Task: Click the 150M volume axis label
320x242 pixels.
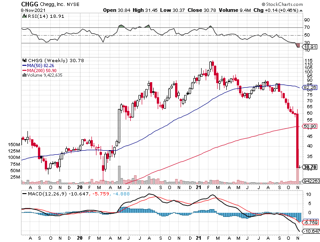Action: 14,145
